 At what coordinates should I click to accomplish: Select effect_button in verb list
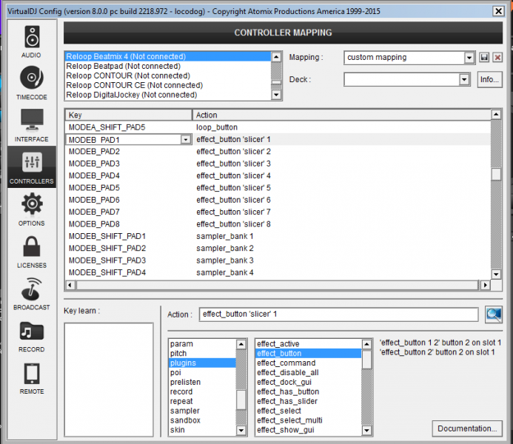pyautogui.click(x=309, y=354)
